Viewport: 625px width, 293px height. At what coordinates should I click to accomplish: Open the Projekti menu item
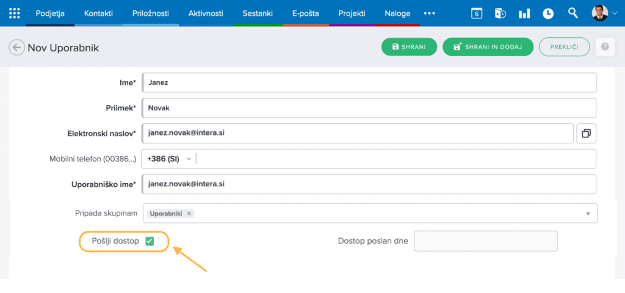click(x=352, y=13)
